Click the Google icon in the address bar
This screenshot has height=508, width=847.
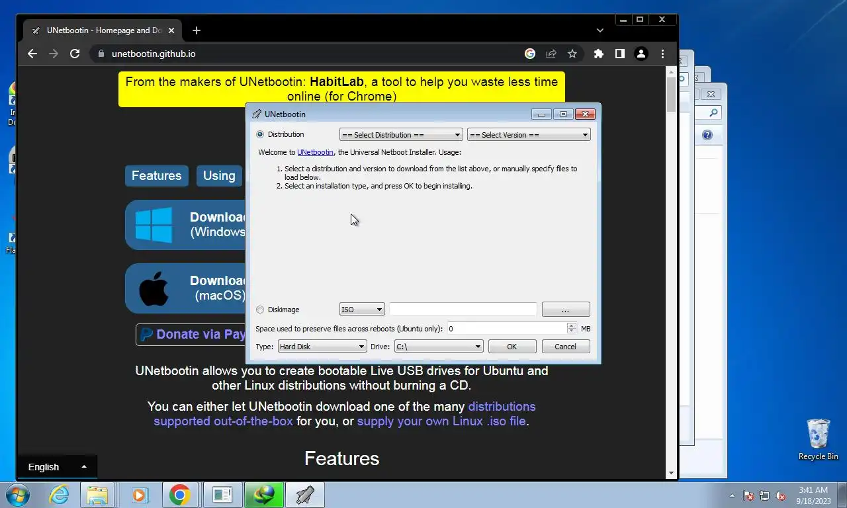(530, 54)
